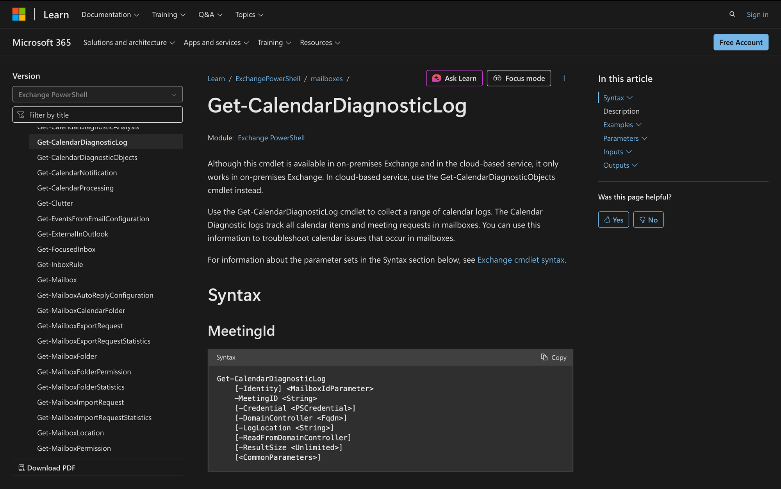Viewport: 781px width, 489px height.
Task: Click the Filter by title field
Action: point(98,115)
